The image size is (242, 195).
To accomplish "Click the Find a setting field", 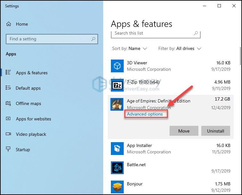I will coord(52,39).
